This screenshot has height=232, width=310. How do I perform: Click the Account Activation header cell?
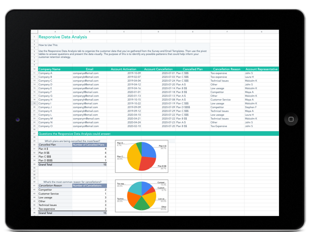coord(124,69)
